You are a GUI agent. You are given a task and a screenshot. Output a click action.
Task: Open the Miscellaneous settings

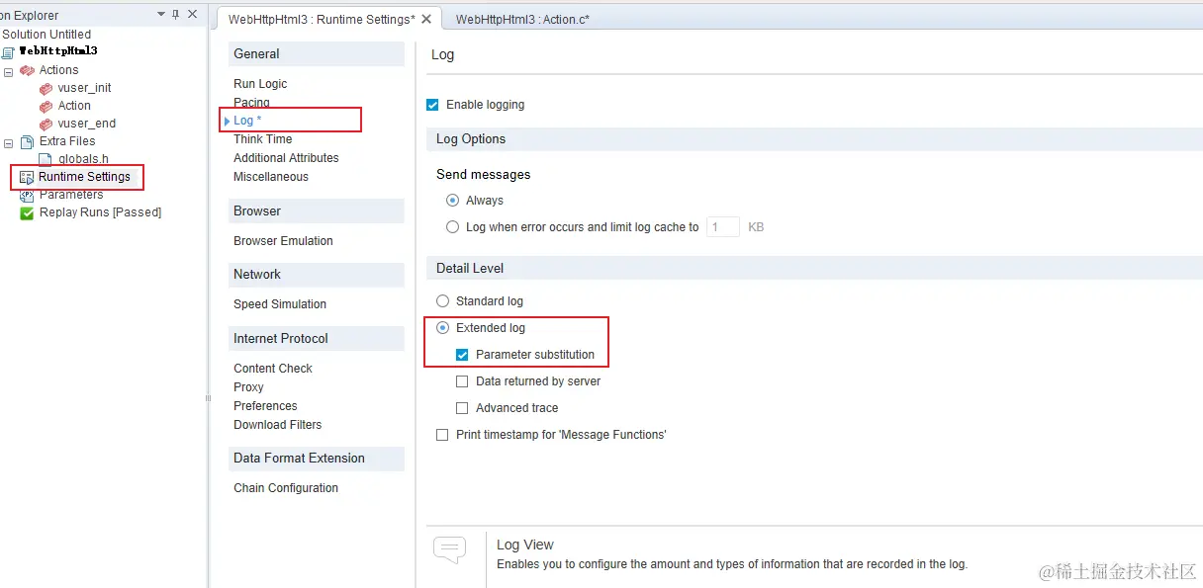click(271, 177)
